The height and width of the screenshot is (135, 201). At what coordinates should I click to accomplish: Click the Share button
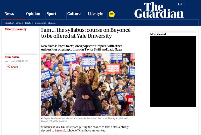click(x=13, y=67)
